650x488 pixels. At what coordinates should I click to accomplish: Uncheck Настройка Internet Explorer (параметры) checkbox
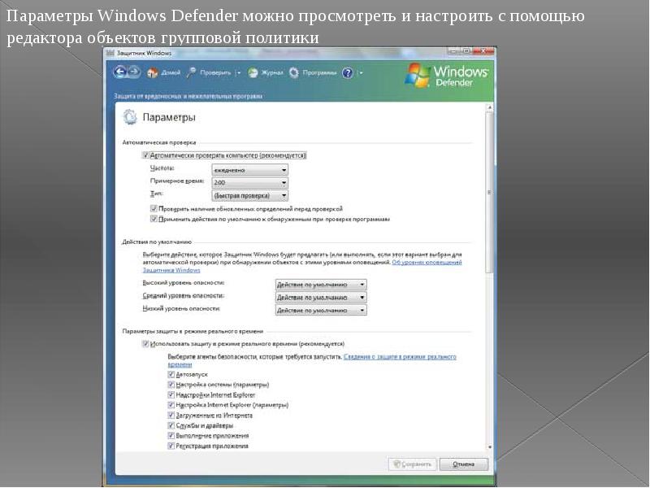pos(171,405)
